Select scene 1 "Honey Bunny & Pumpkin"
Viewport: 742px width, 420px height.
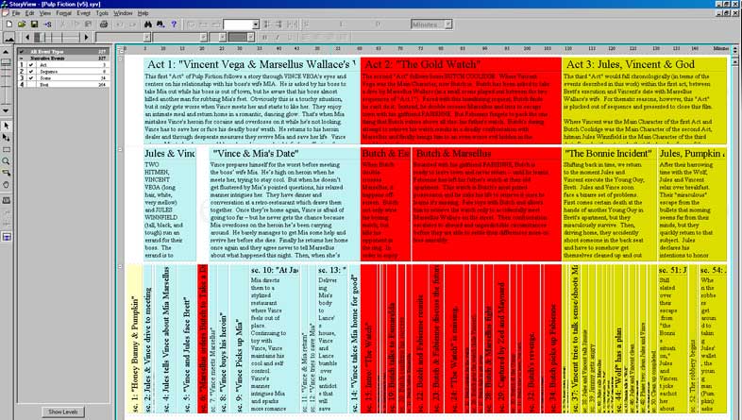click(134, 339)
